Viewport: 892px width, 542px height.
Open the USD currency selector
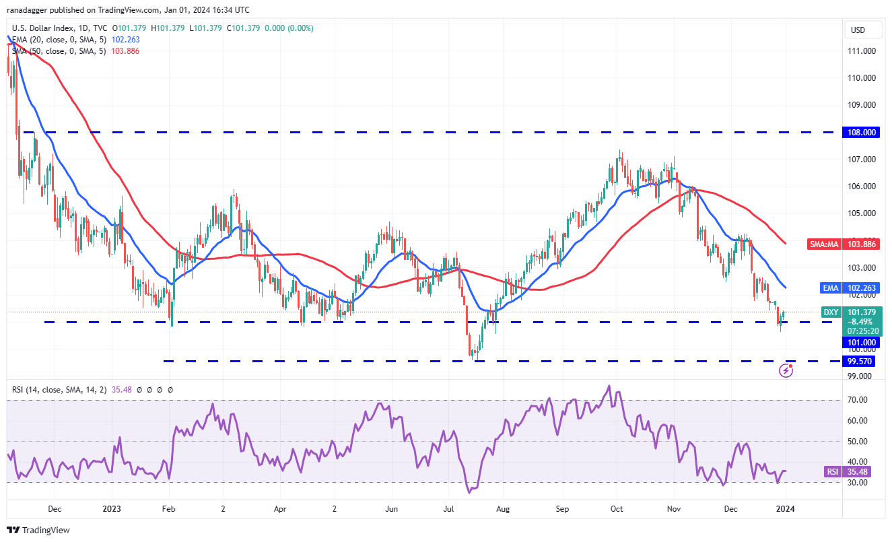pos(858,30)
